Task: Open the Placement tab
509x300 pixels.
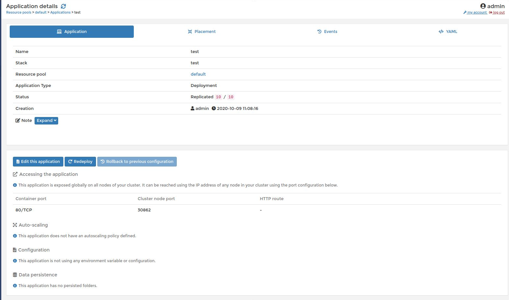Action: pos(202,32)
